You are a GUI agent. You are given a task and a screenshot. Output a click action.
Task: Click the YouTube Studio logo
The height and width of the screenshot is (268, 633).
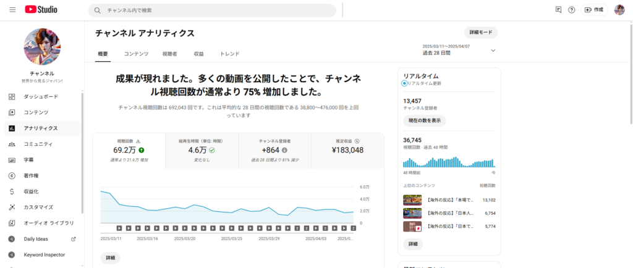[43, 10]
